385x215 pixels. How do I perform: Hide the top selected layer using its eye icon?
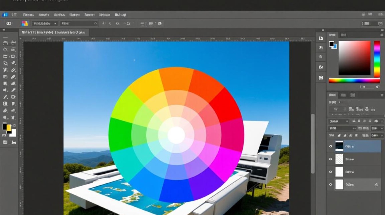[x=331, y=146]
